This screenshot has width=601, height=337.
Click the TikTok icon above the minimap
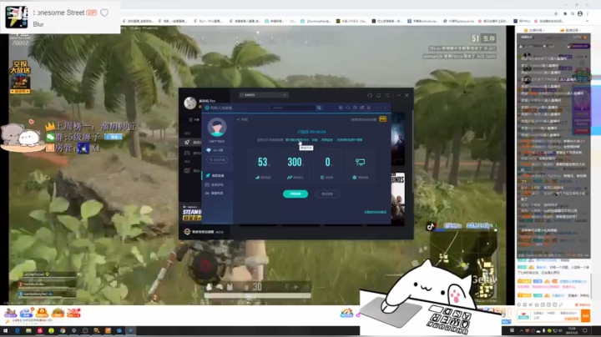(x=431, y=226)
